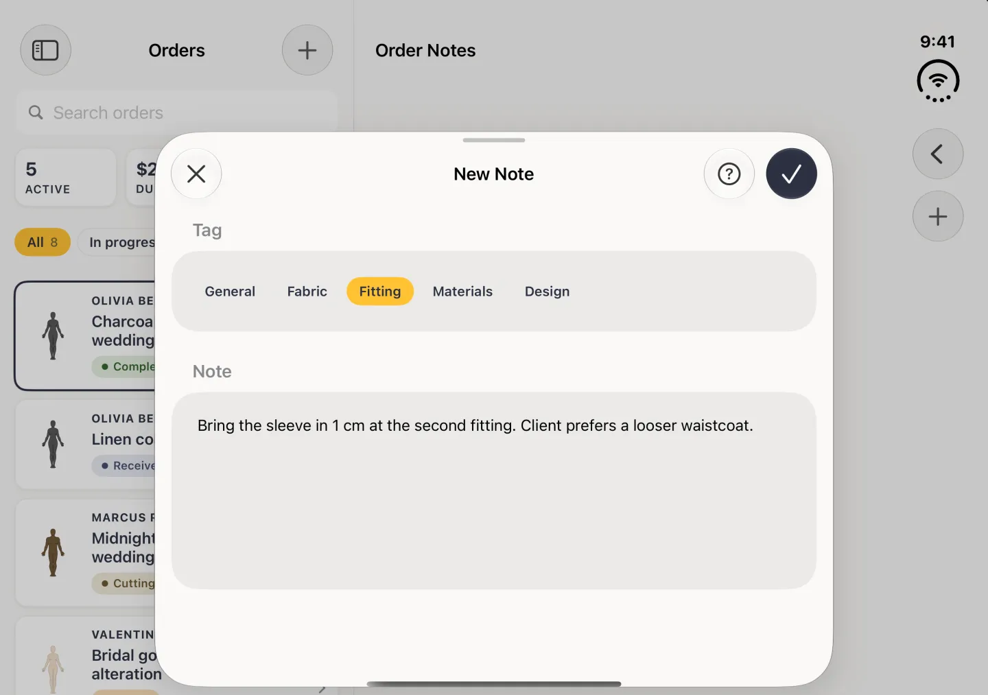The image size is (988, 695).
Task: Go back using the chevron button
Action: tap(937, 154)
